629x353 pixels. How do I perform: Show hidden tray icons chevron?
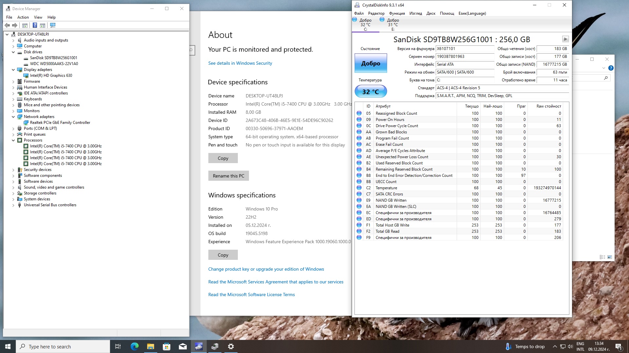tap(555, 346)
